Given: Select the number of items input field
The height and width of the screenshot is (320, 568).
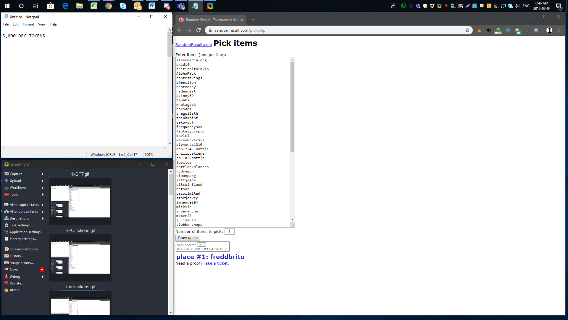Looking at the screenshot, I should click(229, 231).
